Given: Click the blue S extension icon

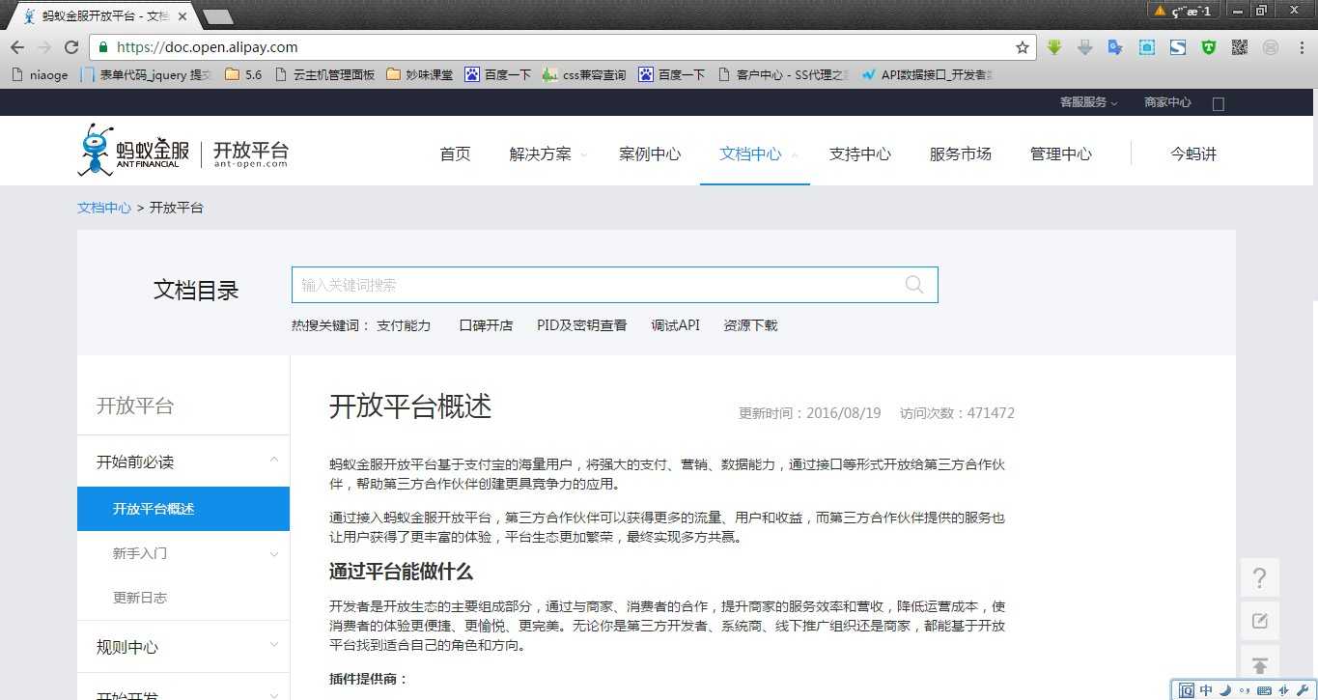Looking at the screenshot, I should [1178, 47].
